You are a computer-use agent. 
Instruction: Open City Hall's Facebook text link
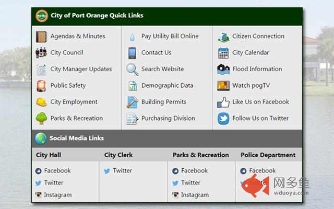click(57, 171)
